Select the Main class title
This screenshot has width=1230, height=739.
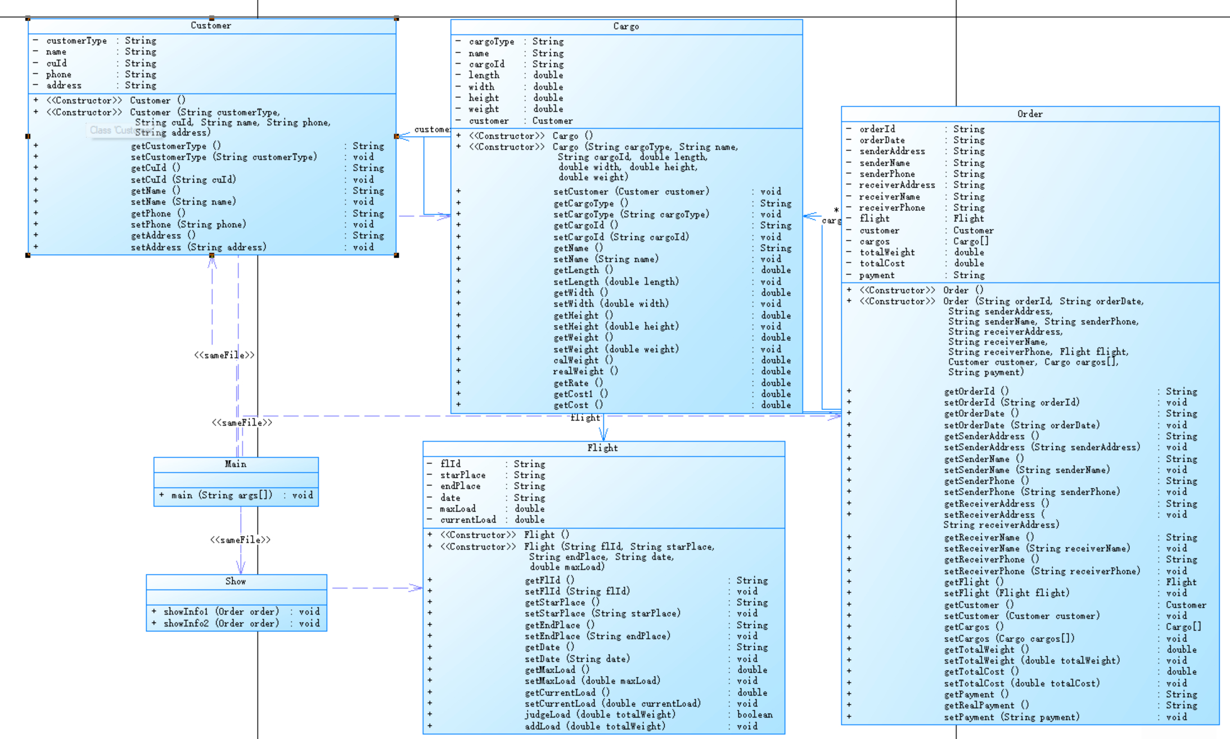236,464
